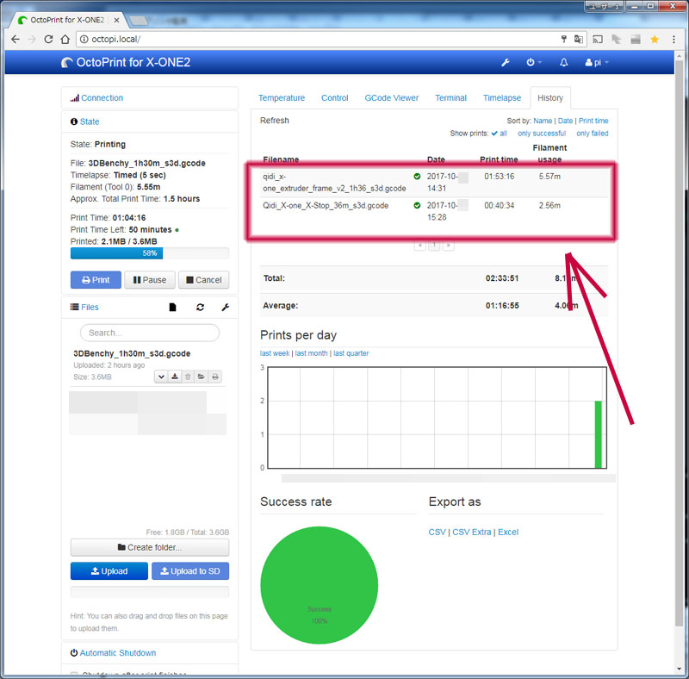The image size is (689, 679).
Task: Collapse the Files panel
Action: tap(90, 308)
